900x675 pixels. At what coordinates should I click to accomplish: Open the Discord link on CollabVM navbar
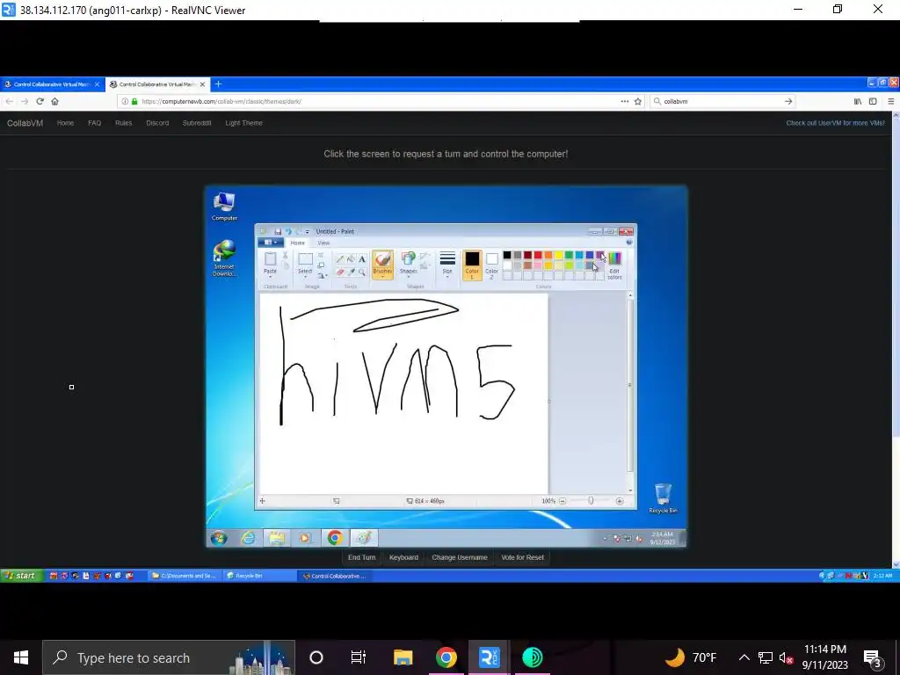(x=157, y=123)
